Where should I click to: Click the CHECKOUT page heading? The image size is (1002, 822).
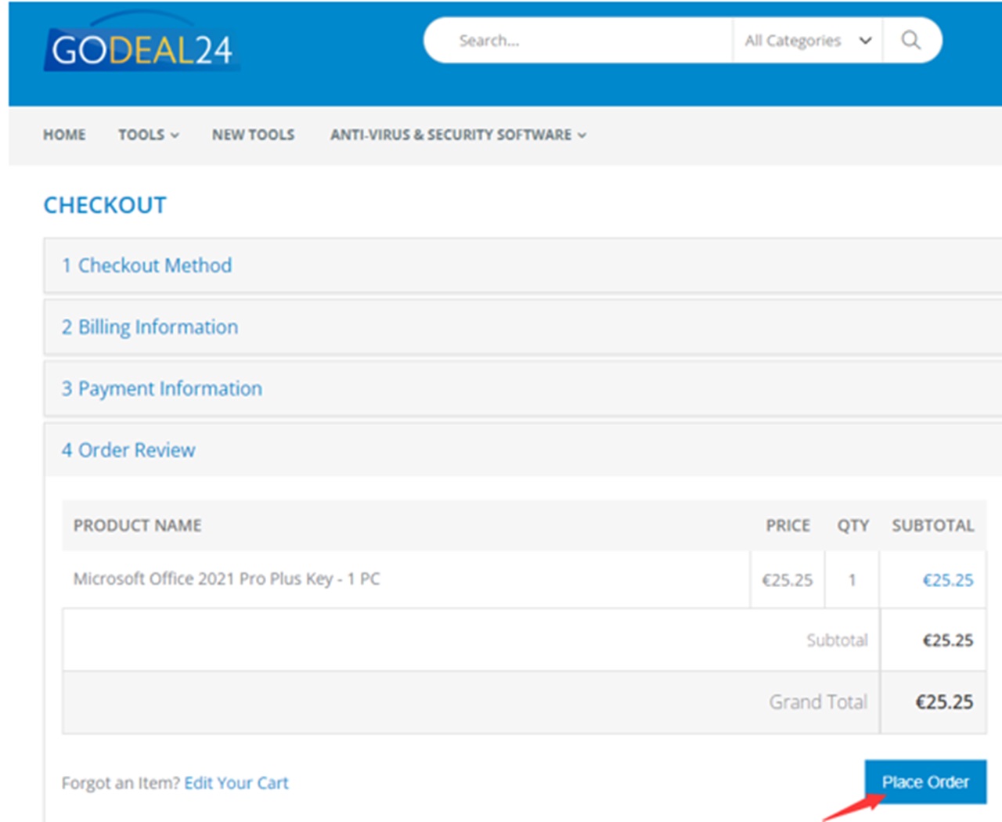click(105, 205)
